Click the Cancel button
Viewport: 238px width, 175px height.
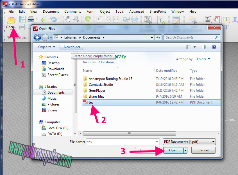tap(203, 150)
